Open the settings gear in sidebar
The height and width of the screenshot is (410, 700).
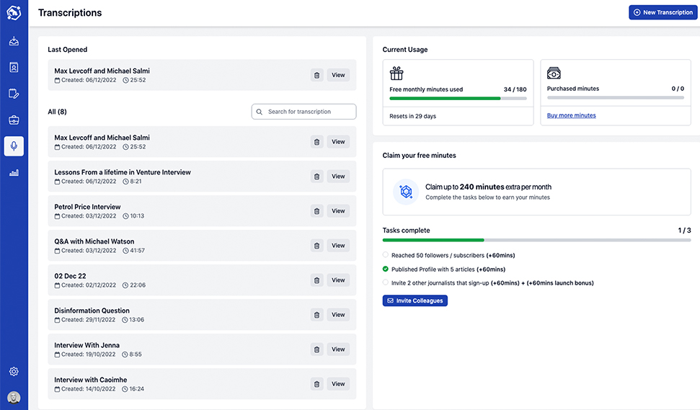point(14,372)
